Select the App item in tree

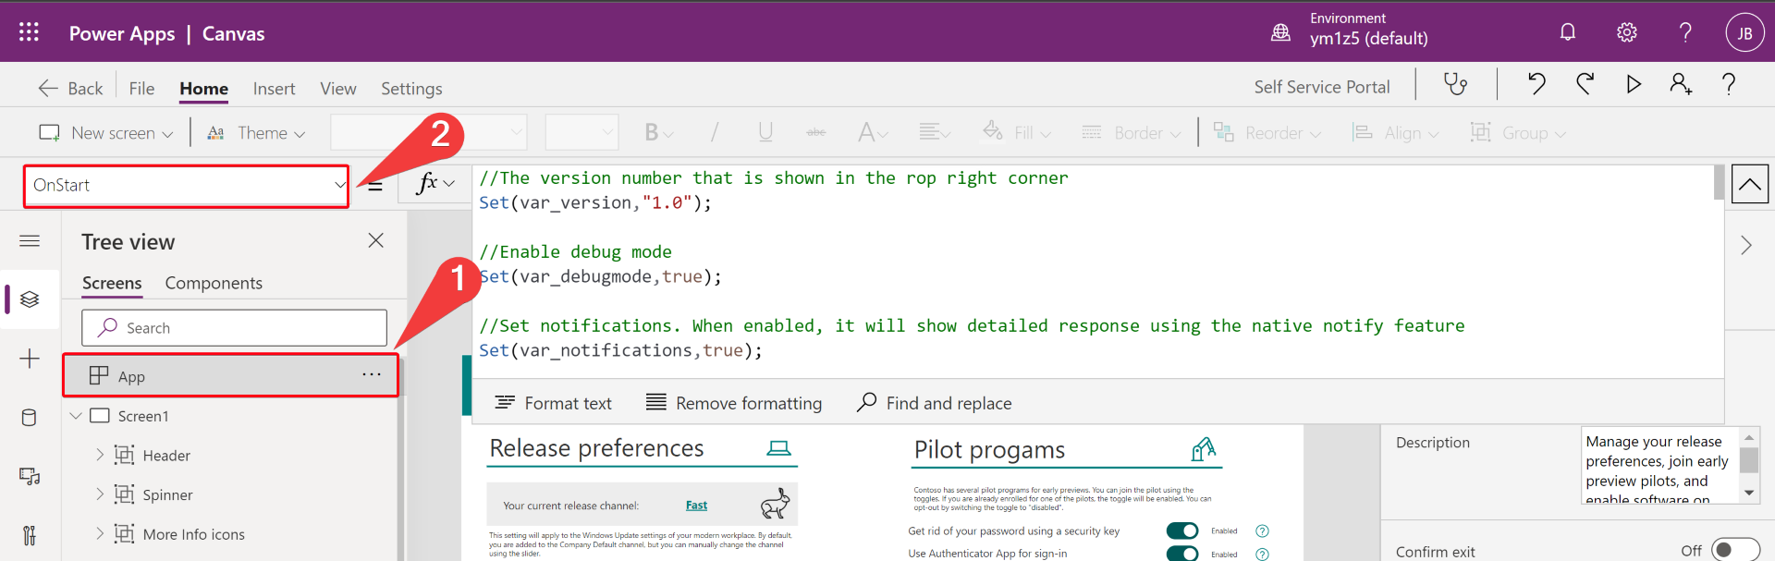click(x=230, y=375)
